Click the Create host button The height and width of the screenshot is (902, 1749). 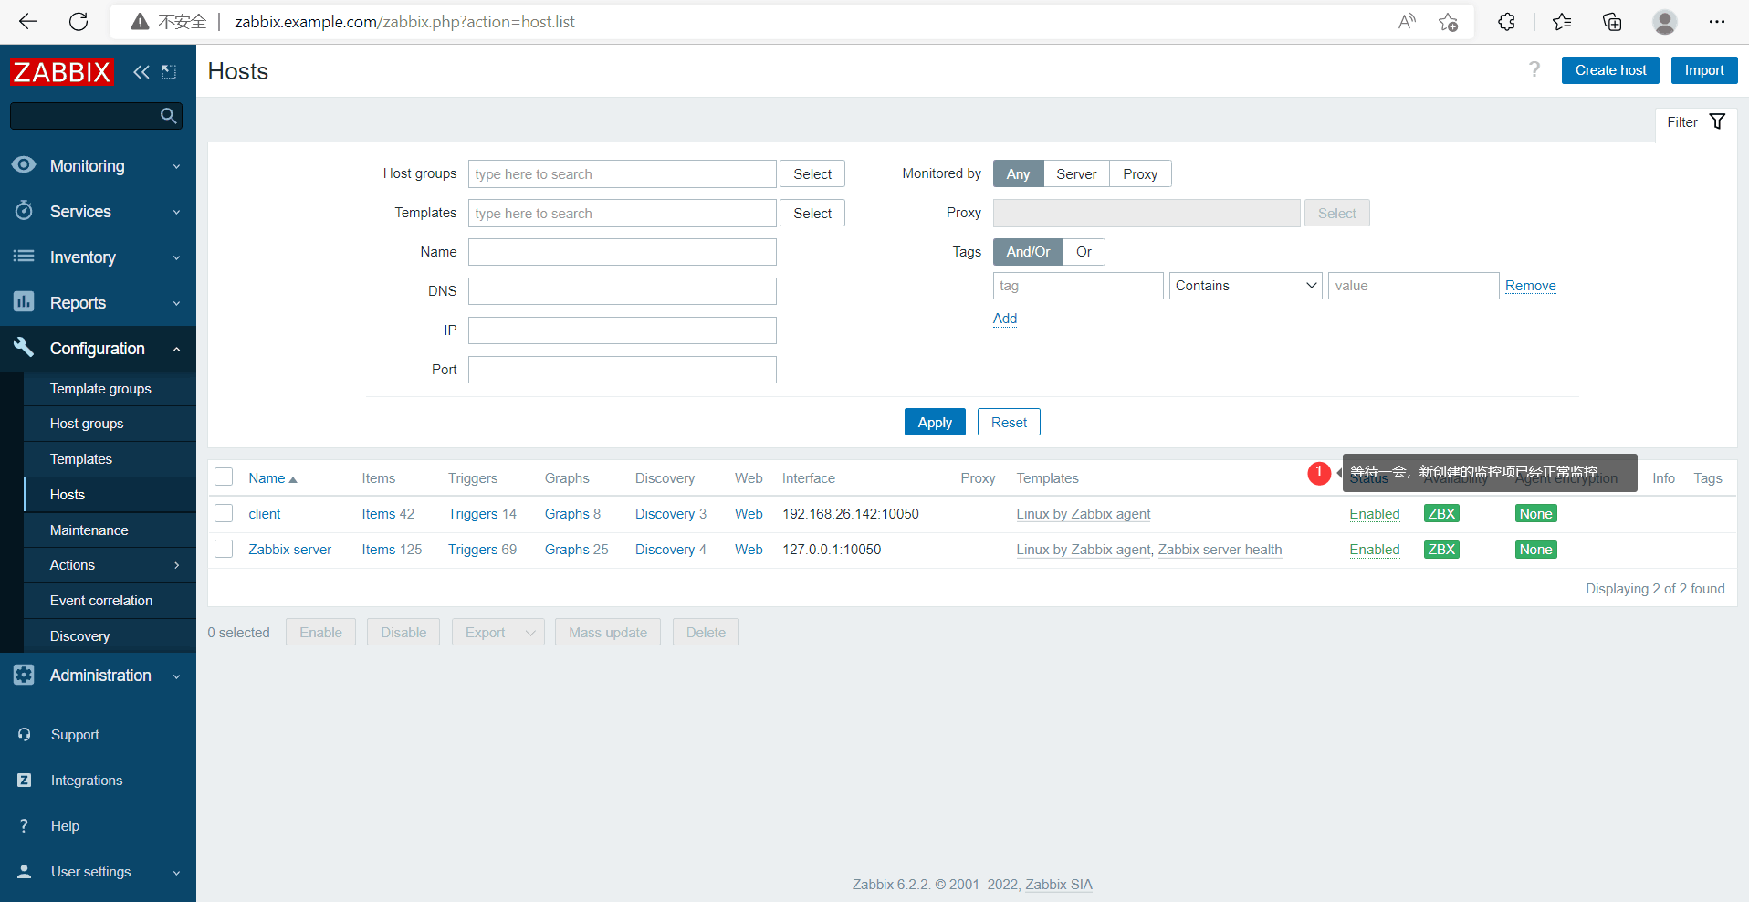click(1610, 70)
